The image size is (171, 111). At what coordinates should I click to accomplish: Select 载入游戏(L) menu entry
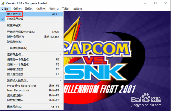(32, 14)
